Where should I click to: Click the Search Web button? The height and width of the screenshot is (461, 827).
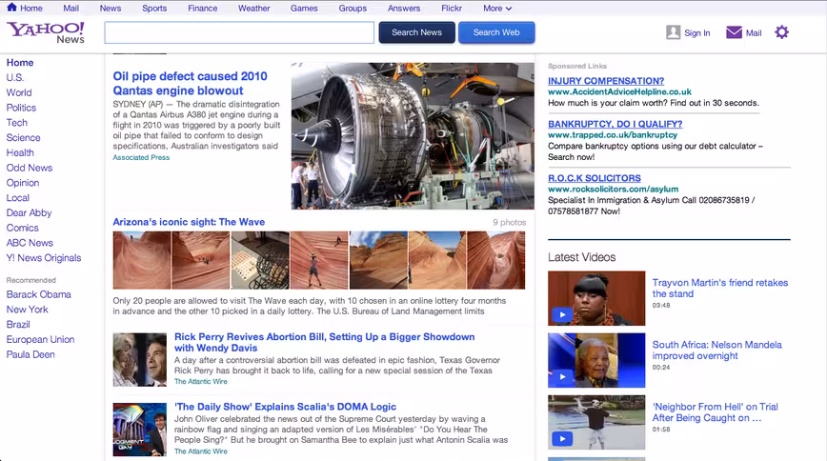(x=496, y=32)
